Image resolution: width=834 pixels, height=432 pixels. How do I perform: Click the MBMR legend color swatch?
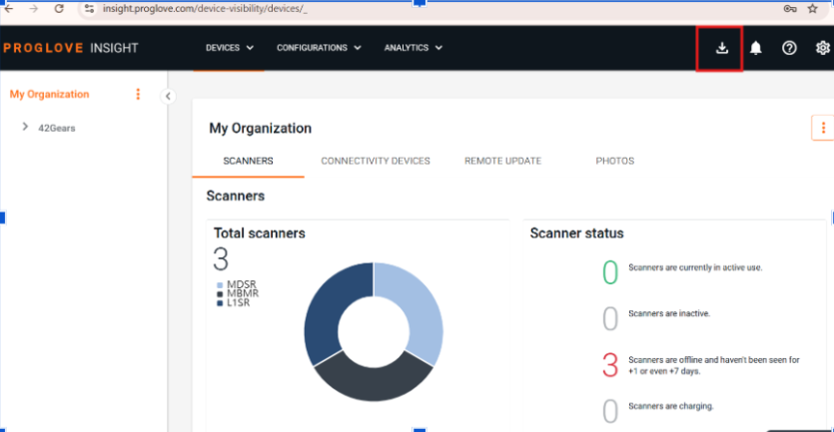[x=220, y=294]
